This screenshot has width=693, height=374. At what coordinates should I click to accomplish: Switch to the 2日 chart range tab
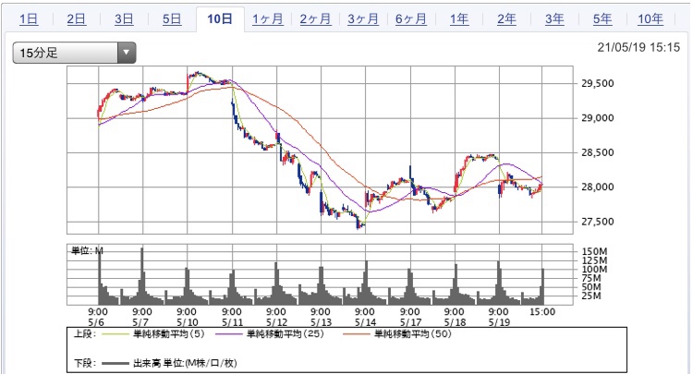[x=77, y=19]
